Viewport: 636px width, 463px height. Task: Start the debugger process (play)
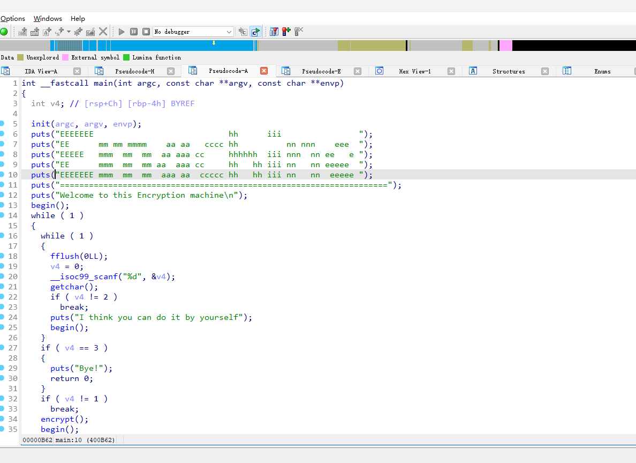pyautogui.click(x=122, y=32)
